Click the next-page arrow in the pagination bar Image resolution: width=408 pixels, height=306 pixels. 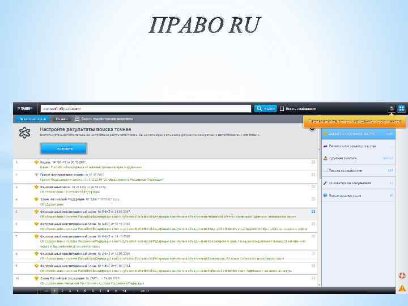tap(145, 291)
